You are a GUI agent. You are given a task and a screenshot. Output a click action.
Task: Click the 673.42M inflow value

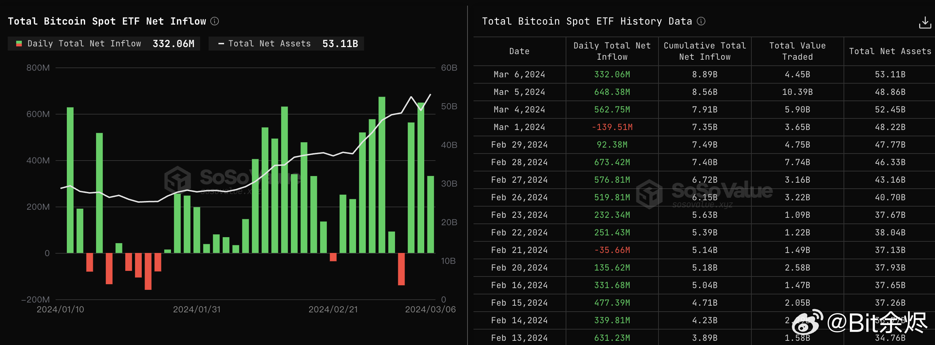(612, 163)
